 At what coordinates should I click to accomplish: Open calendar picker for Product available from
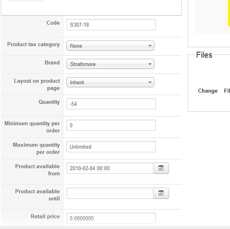coord(161,168)
